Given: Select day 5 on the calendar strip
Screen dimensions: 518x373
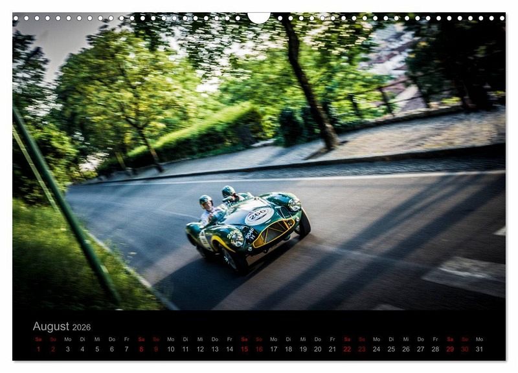Looking at the screenshot, I should coord(97,349).
